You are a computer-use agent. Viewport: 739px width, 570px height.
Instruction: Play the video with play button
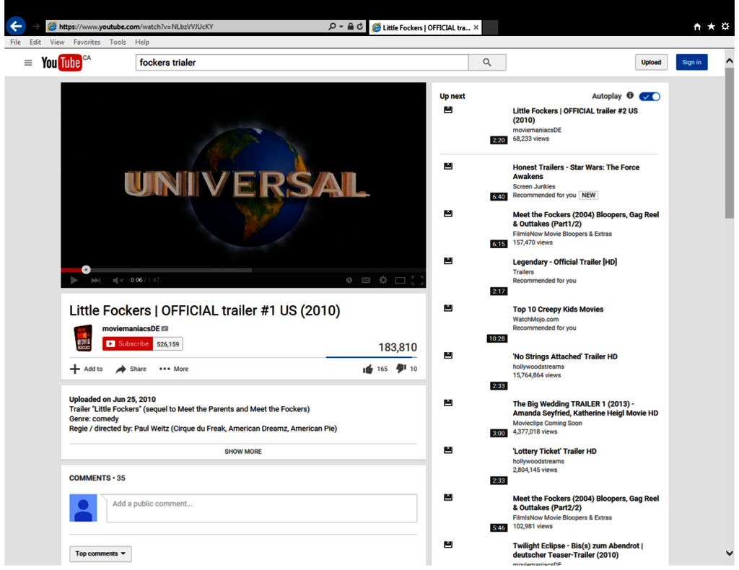74,280
